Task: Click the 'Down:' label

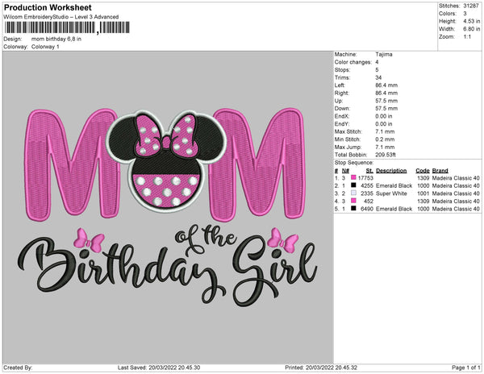Action: tap(342, 108)
